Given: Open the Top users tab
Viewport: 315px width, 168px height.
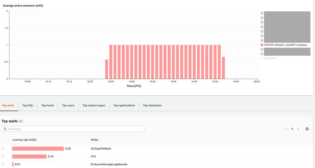Looking at the screenshot, I should [68, 105].
